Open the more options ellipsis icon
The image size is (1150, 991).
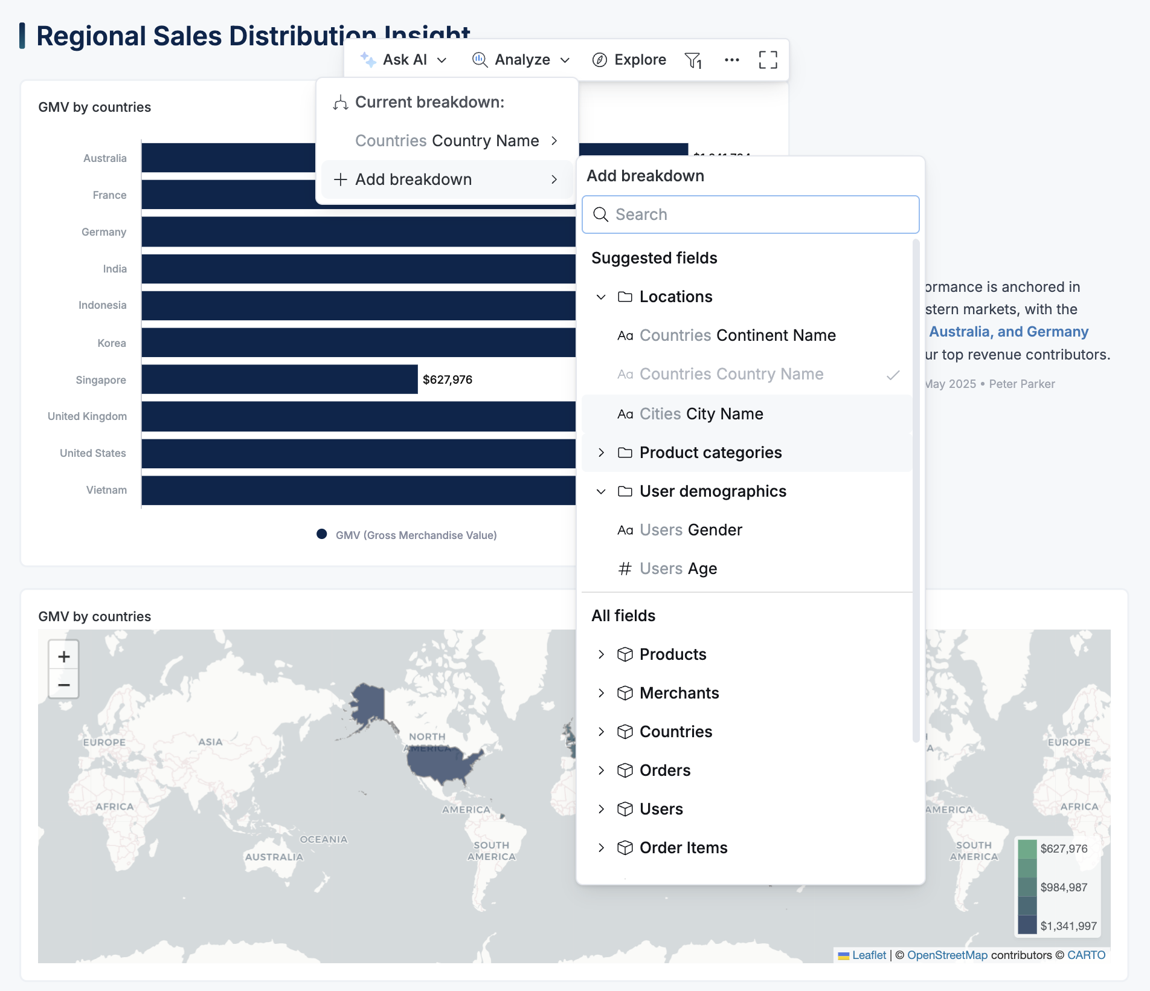pyautogui.click(x=731, y=60)
